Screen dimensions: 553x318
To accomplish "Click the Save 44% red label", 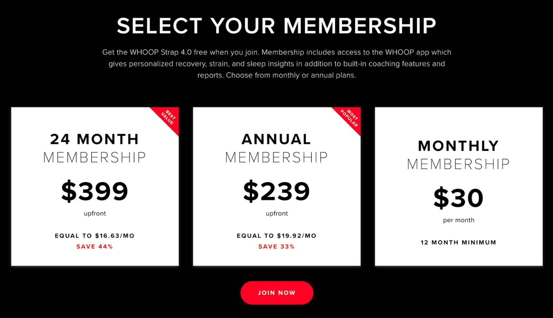I will (x=95, y=246).
